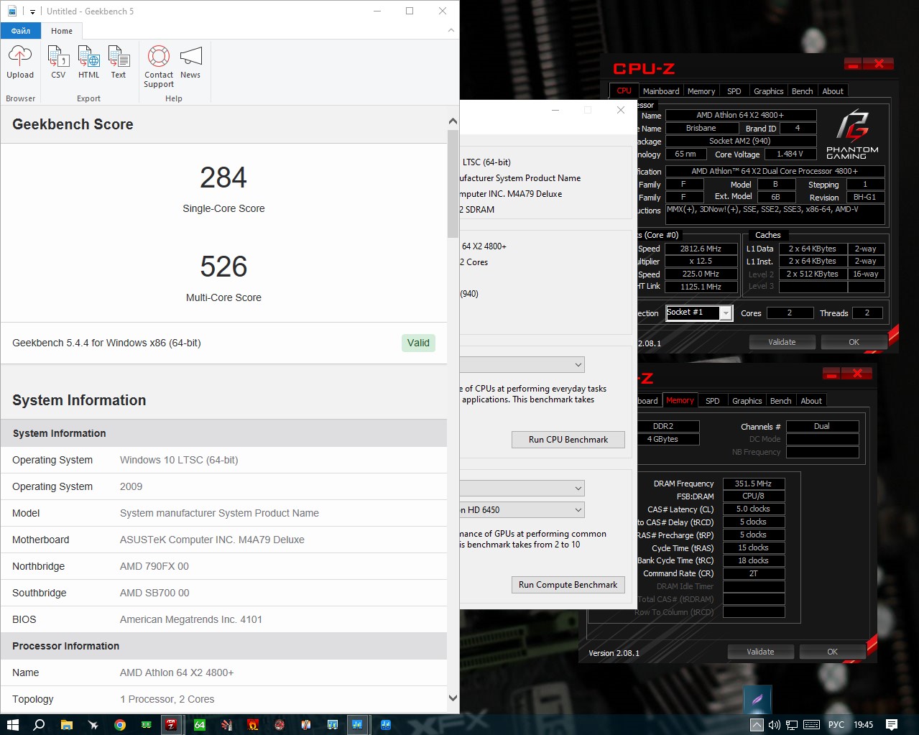Image resolution: width=919 pixels, height=735 pixels.
Task: Select the red Memory tab in lower CPU-Z
Action: [680, 400]
